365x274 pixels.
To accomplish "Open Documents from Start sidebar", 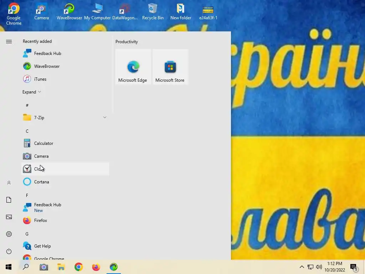I will coord(9,200).
